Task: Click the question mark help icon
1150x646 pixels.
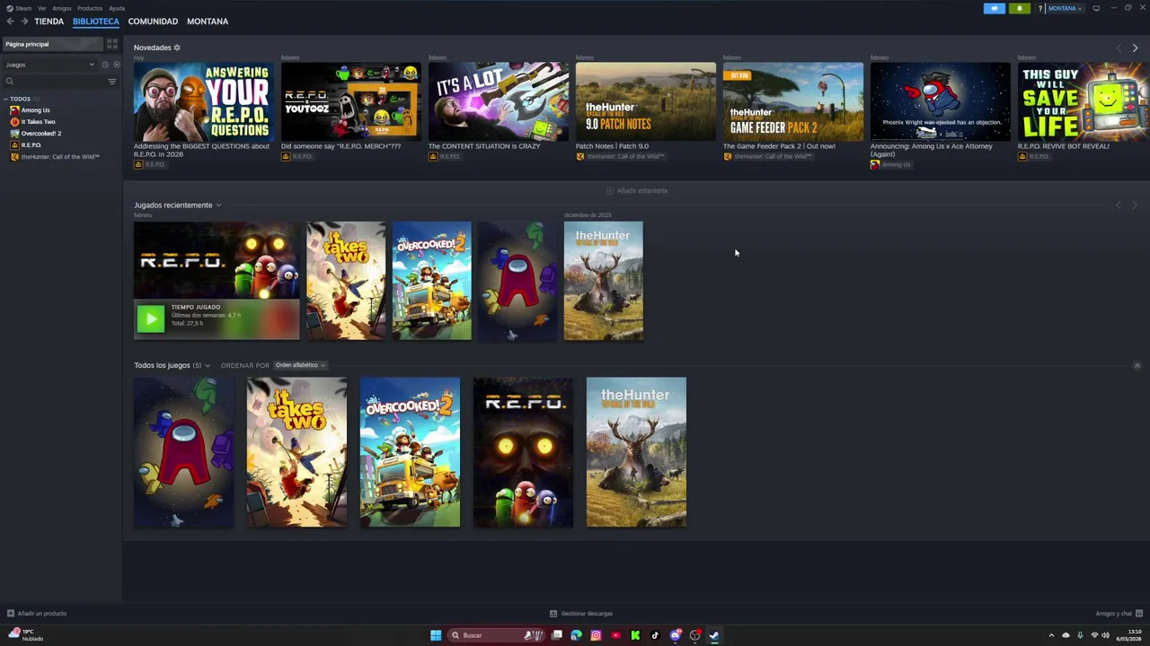Action: click(x=1039, y=8)
